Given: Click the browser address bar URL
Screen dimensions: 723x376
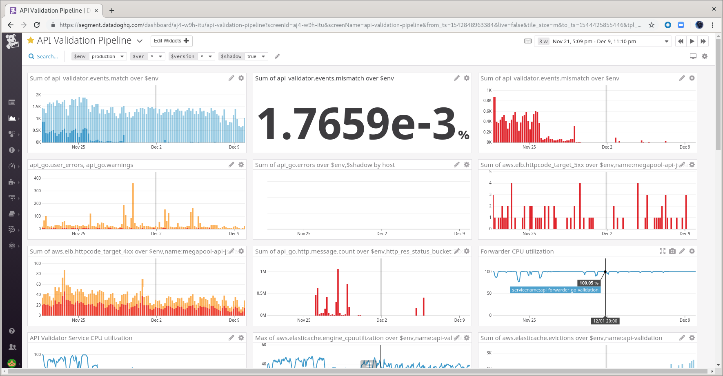Looking at the screenshot, I should (350, 25).
